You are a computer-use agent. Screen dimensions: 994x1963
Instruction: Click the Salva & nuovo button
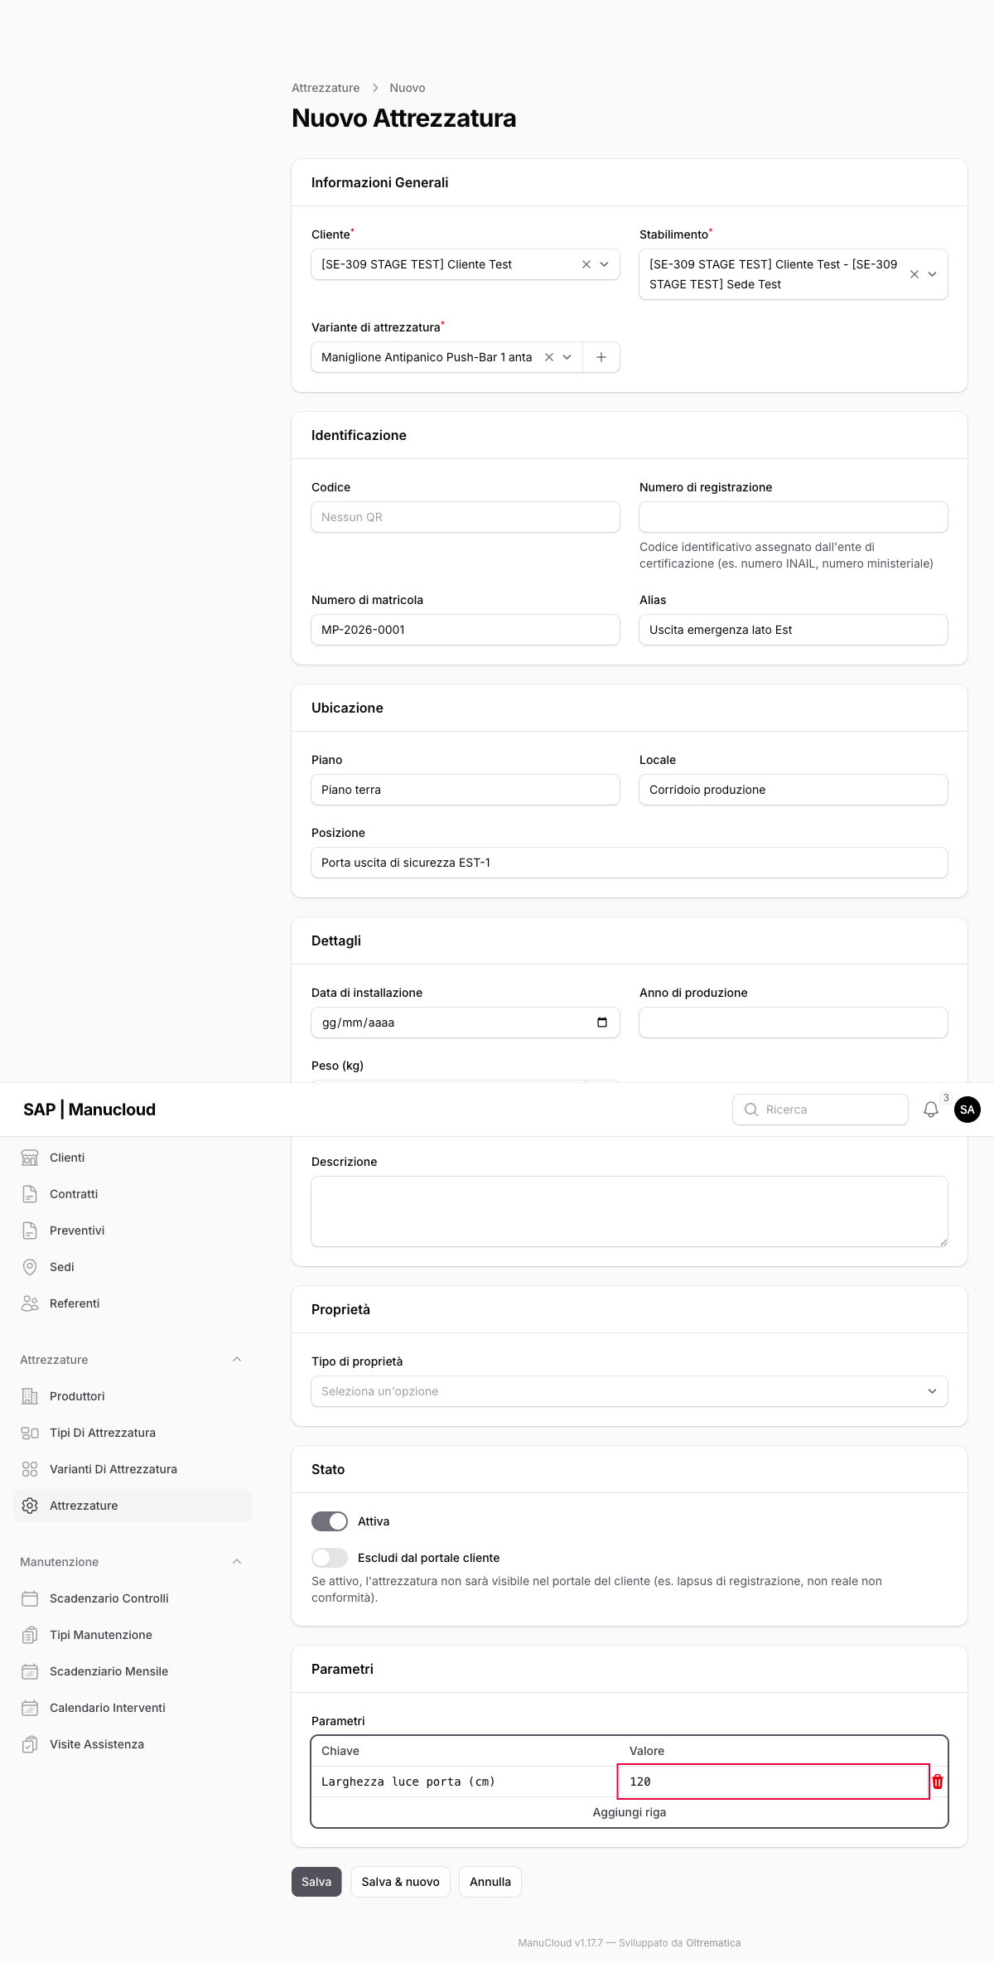point(401,1882)
